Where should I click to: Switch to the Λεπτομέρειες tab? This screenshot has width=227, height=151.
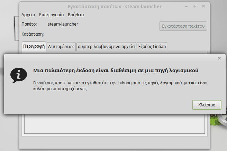61,47
